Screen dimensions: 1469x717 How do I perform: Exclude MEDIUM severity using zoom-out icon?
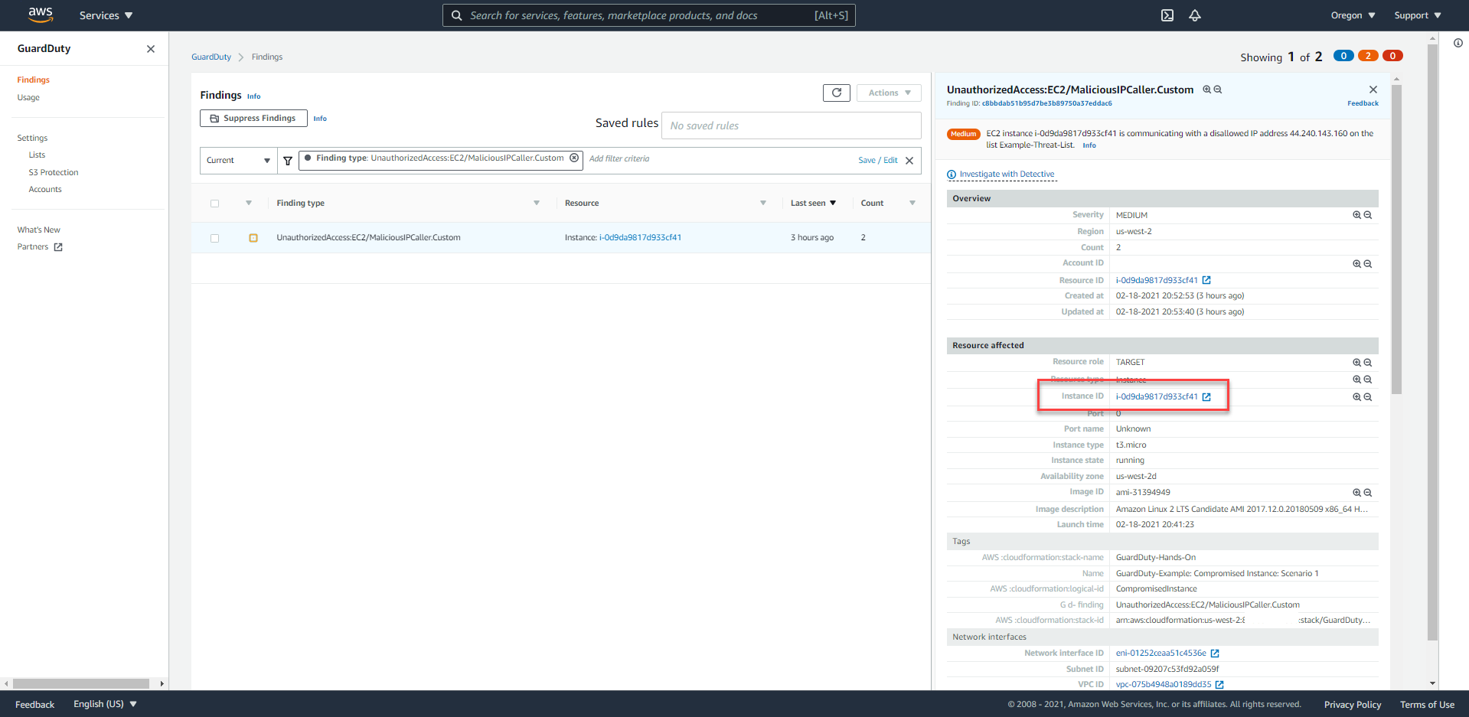coord(1368,215)
